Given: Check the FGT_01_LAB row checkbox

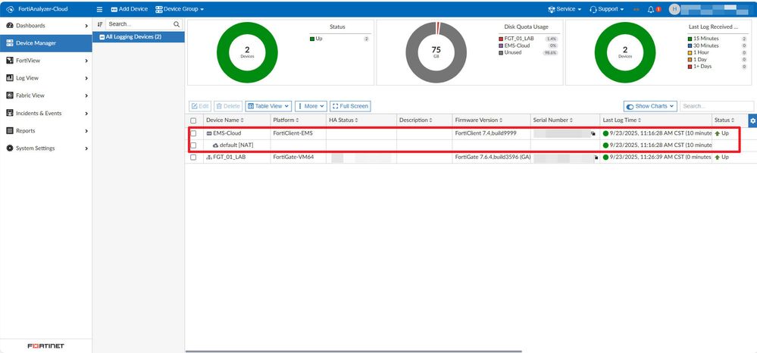Looking at the screenshot, I should [193, 157].
